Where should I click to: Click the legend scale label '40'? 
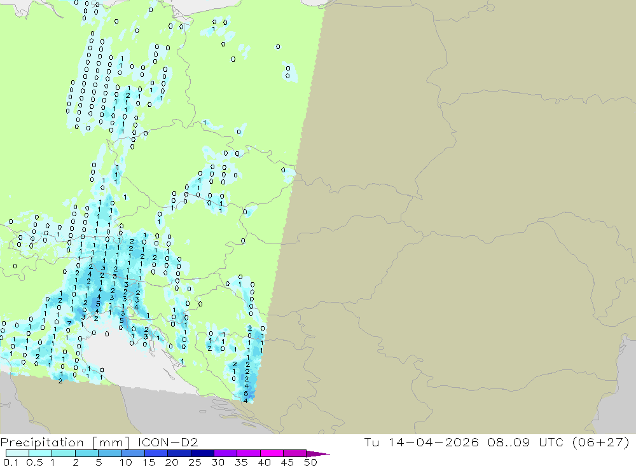(265, 462)
